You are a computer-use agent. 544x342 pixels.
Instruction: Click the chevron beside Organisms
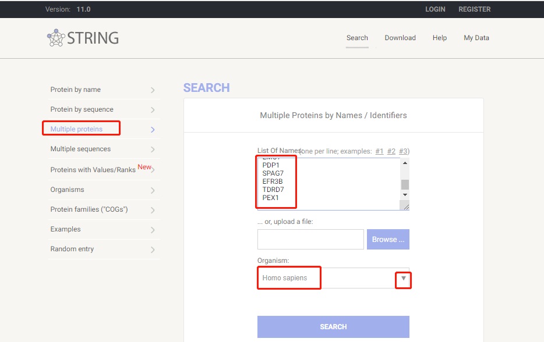(x=153, y=190)
